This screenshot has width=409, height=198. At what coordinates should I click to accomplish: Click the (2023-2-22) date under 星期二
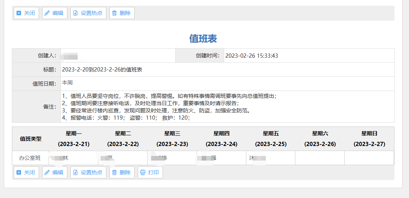tap(123, 144)
